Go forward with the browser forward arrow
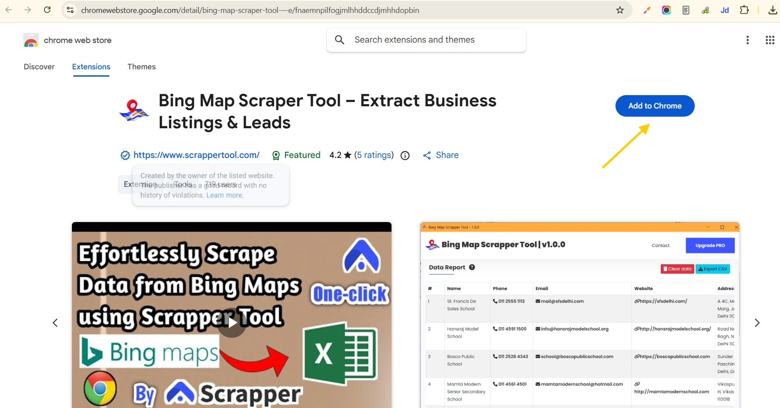Image resolution: width=780 pixels, height=408 pixels. click(28, 10)
